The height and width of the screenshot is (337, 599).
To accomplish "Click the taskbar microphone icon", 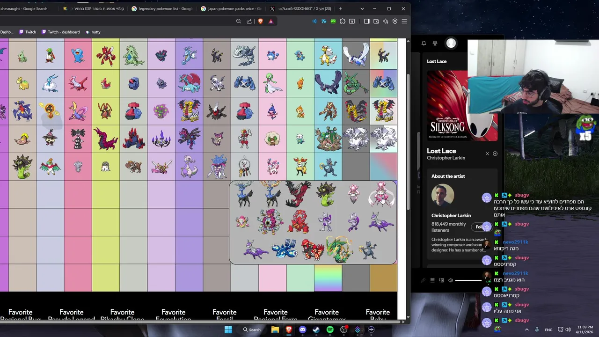I will [537, 330].
